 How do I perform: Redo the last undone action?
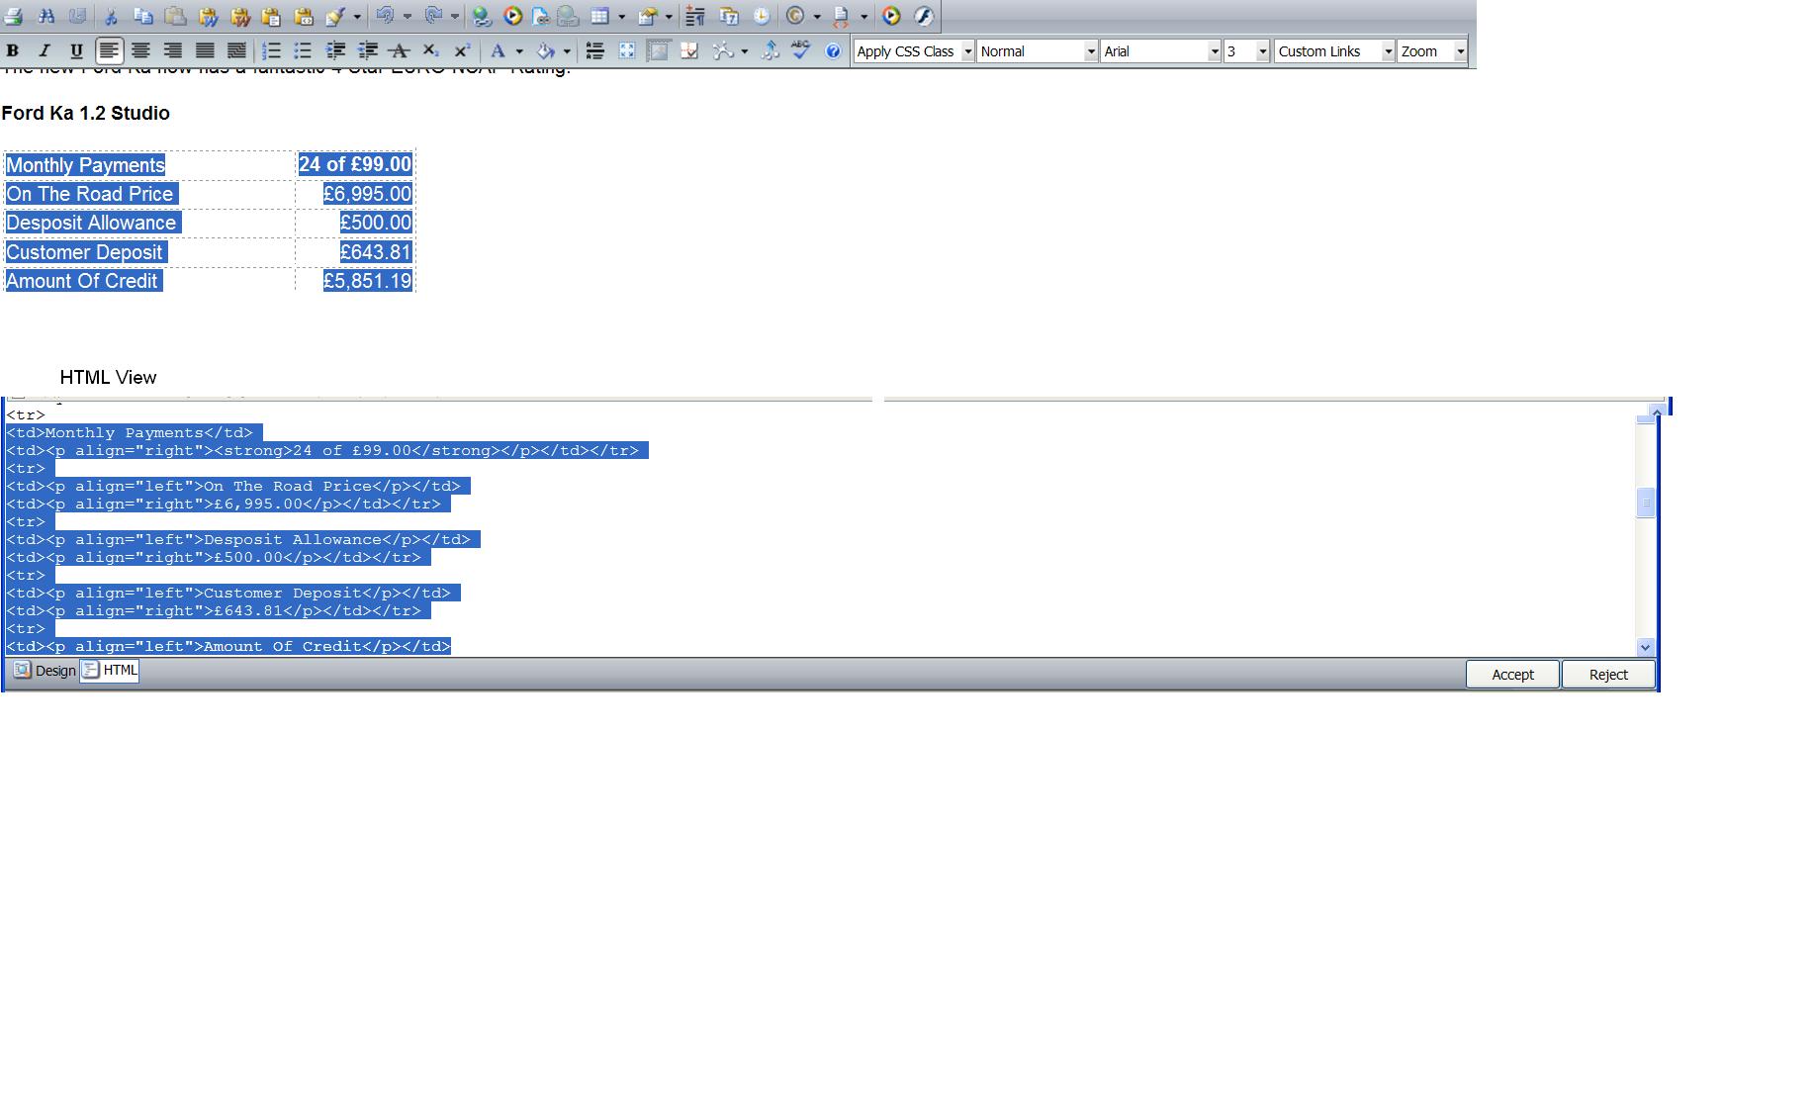tap(433, 16)
